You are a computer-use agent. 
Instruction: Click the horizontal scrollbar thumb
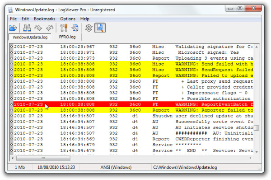[x=43, y=158]
